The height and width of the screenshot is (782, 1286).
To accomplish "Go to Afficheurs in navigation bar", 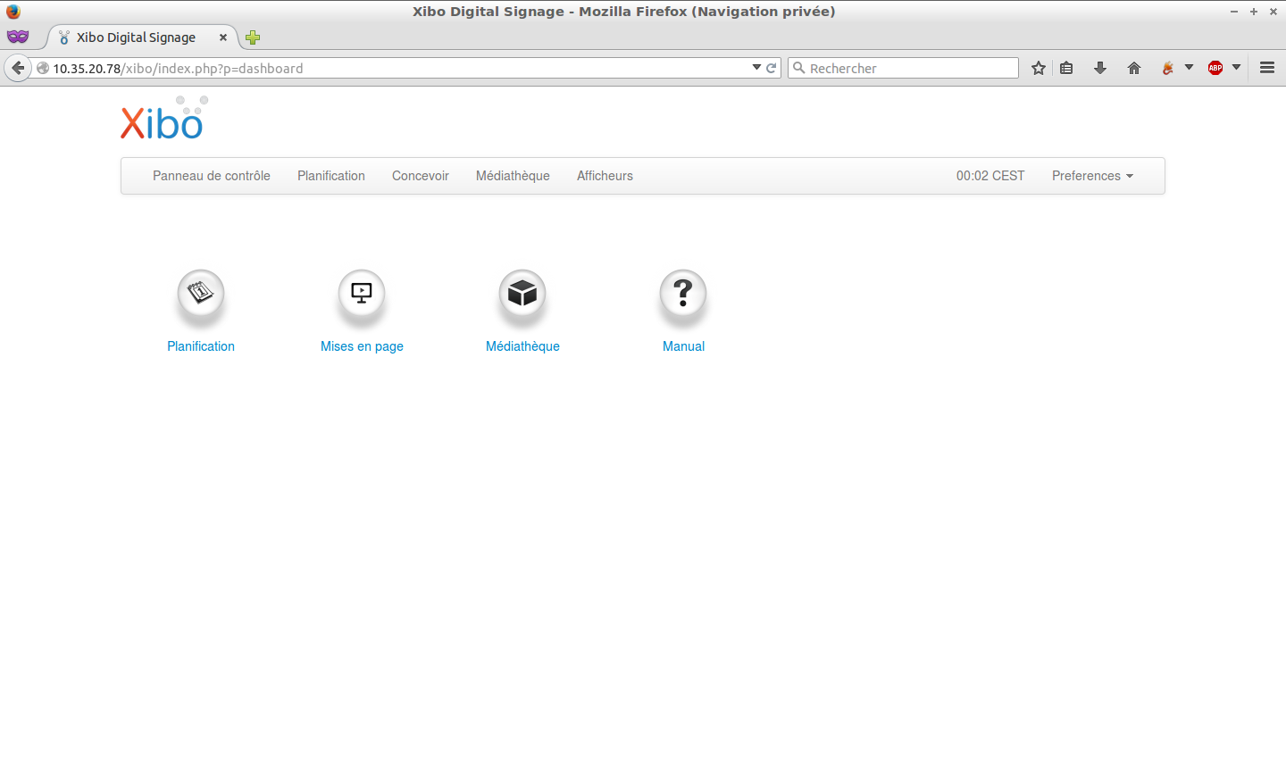I will 605,176.
